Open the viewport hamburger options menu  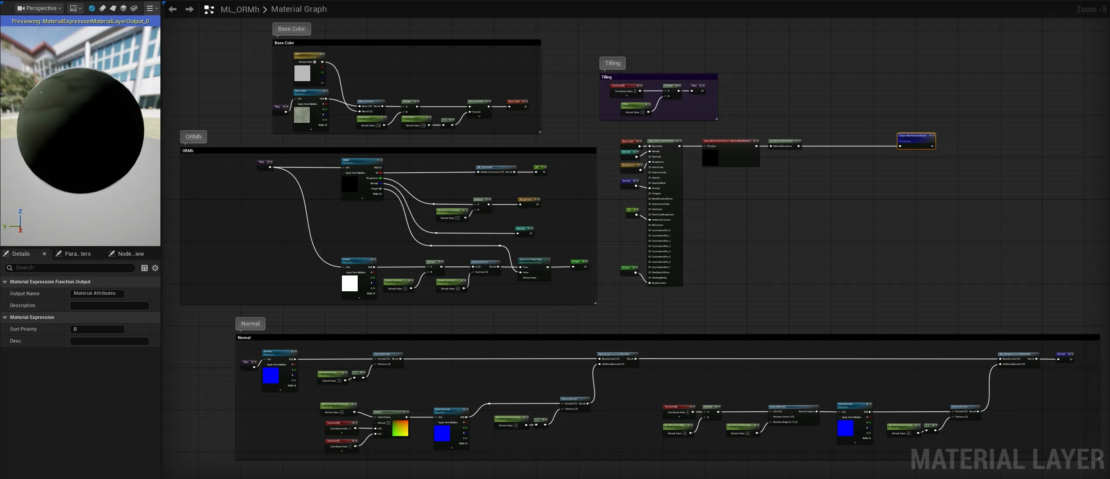(x=152, y=8)
